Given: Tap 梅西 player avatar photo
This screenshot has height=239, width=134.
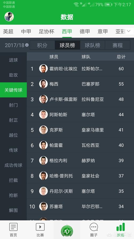Looking at the screenshot, I should click(x=43, y=84).
